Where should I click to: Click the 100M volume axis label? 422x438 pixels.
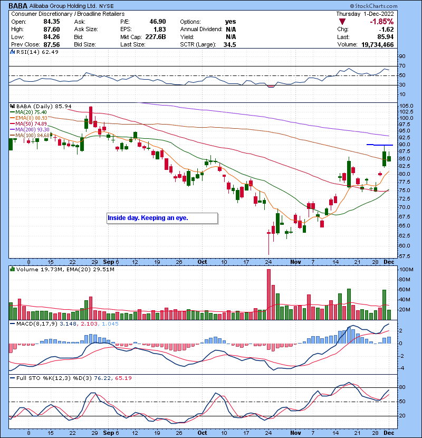[406, 270]
